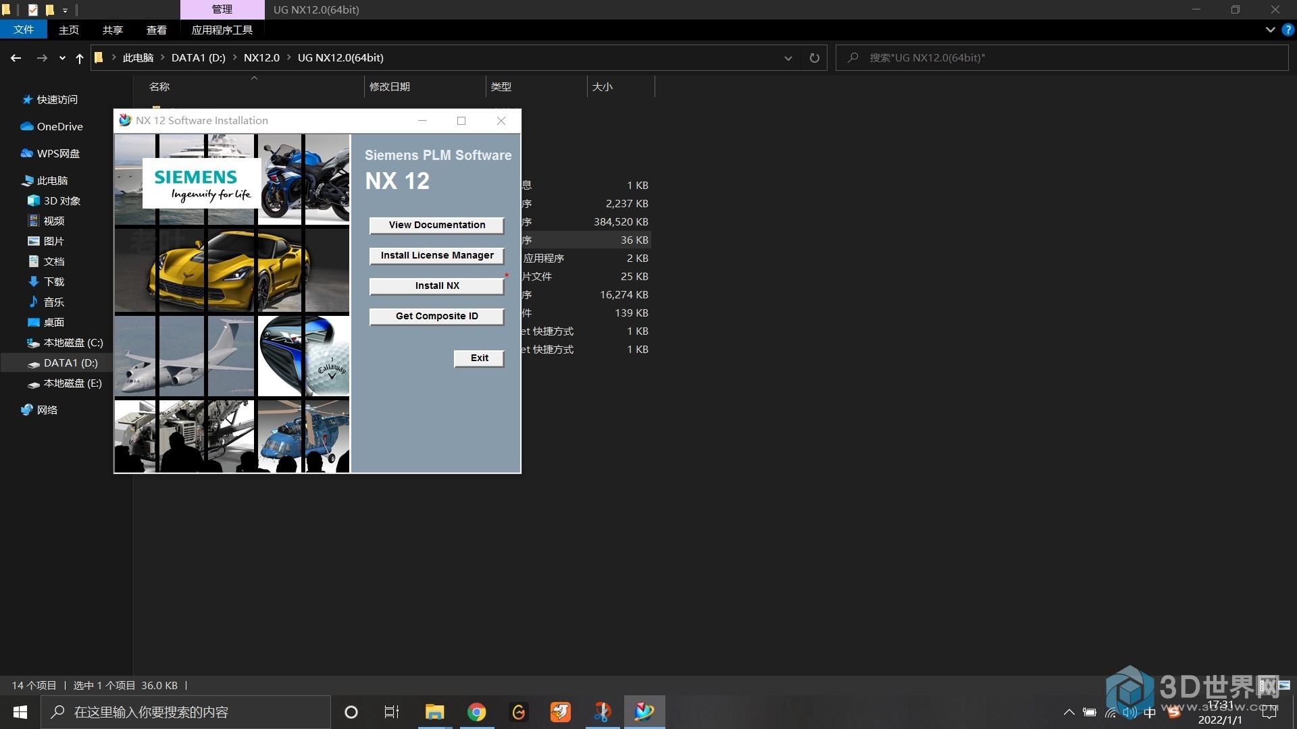Toggle the 中 input method indicator

point(1150,712)
